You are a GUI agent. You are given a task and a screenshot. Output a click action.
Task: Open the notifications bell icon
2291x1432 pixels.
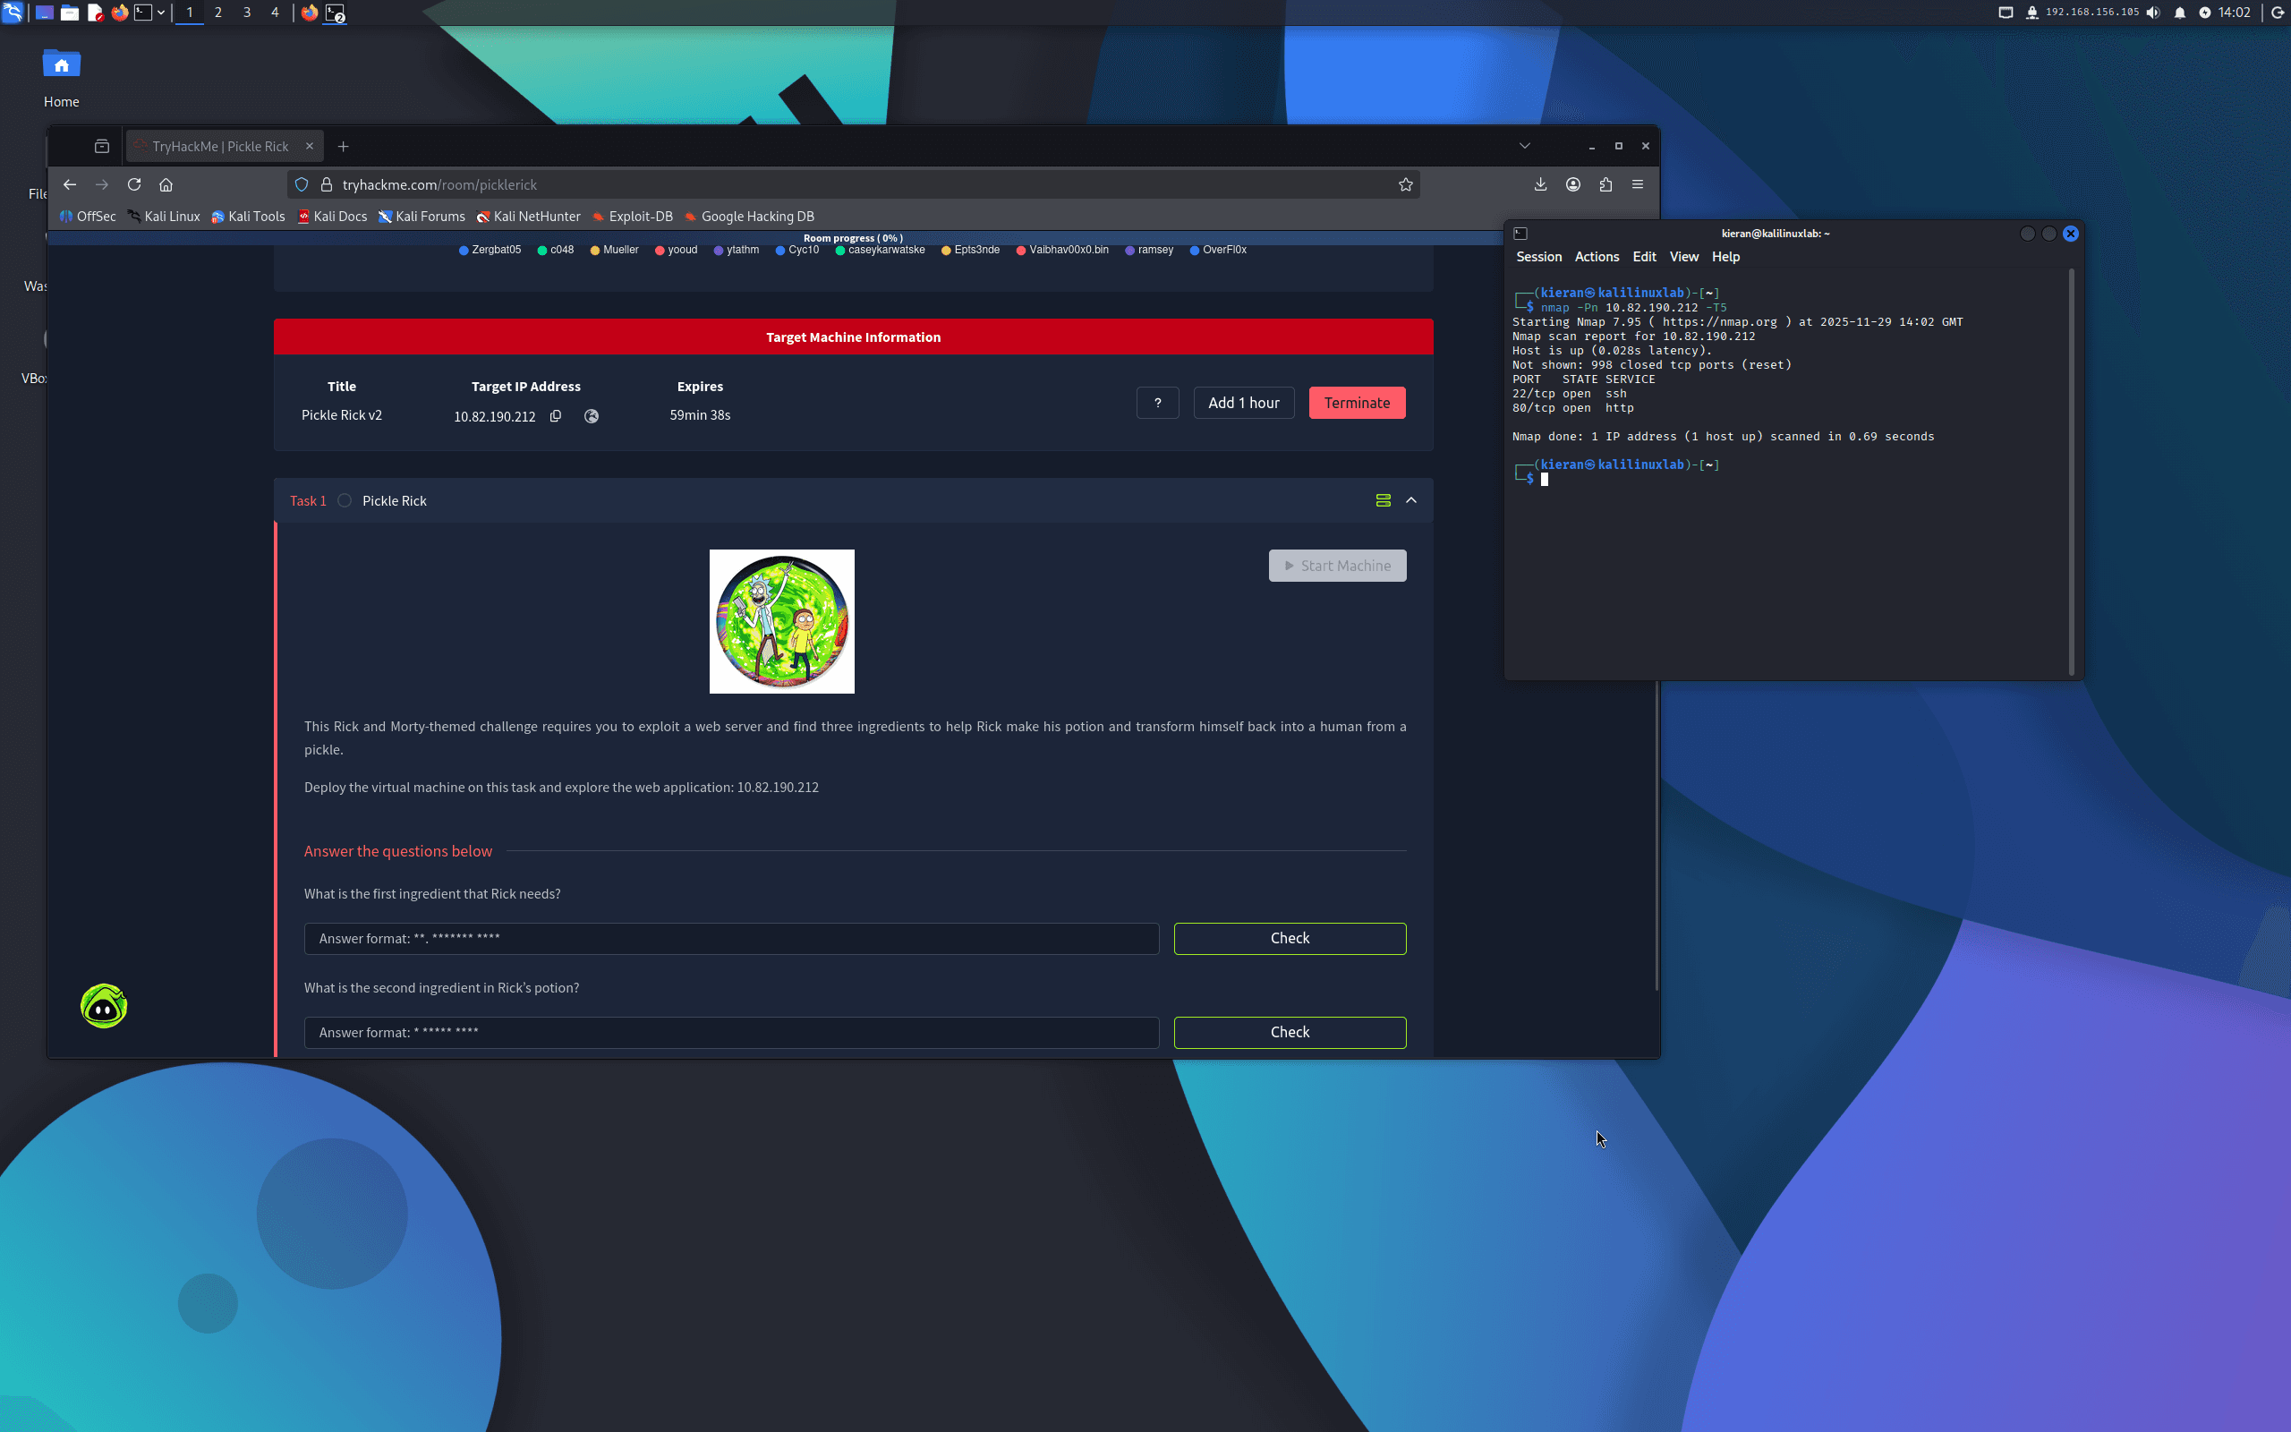click(x=2180, y=13)
